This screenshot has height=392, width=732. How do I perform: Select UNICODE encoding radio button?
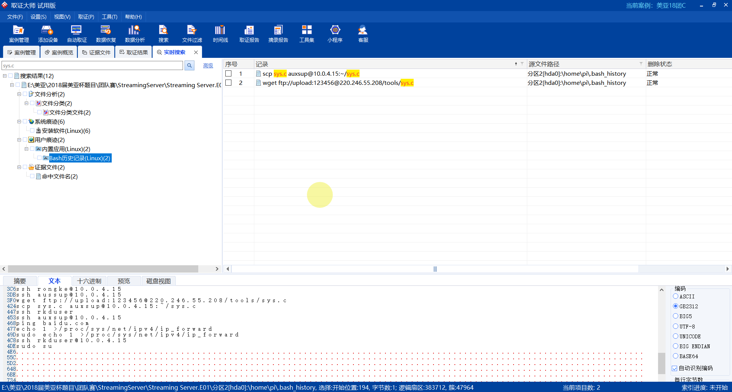(x=676, y=336)
